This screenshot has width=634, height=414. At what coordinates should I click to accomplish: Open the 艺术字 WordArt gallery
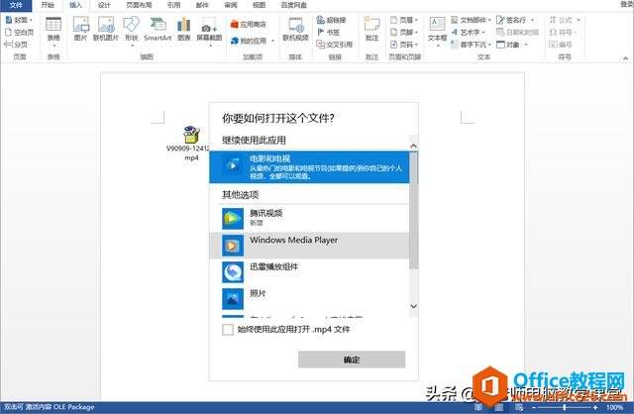click(x=469, y=32)
